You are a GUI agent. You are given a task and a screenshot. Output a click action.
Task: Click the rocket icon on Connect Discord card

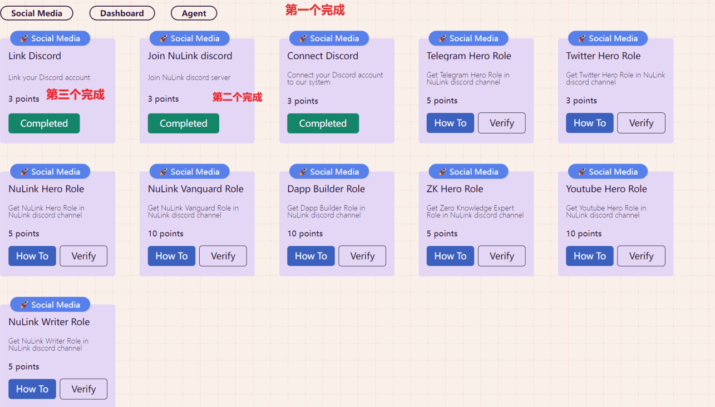[303, 38]
